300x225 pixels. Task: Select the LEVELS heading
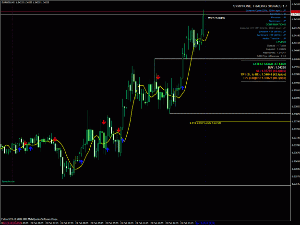[x=281, y=42]
